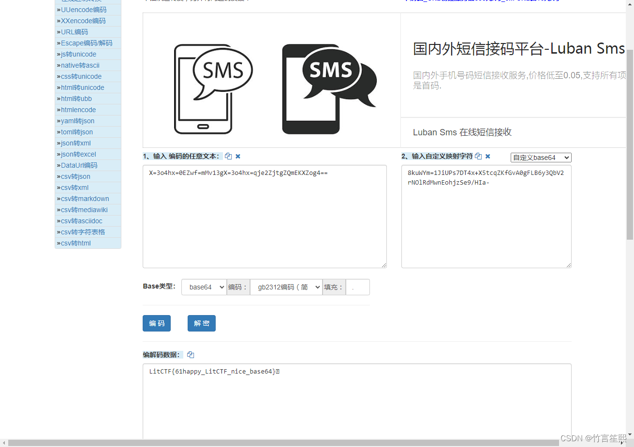Click the horizontal page scrollbar thumb
Viewport: 634px width, 447px height.
pyautogui.click(x=283, y=443)
